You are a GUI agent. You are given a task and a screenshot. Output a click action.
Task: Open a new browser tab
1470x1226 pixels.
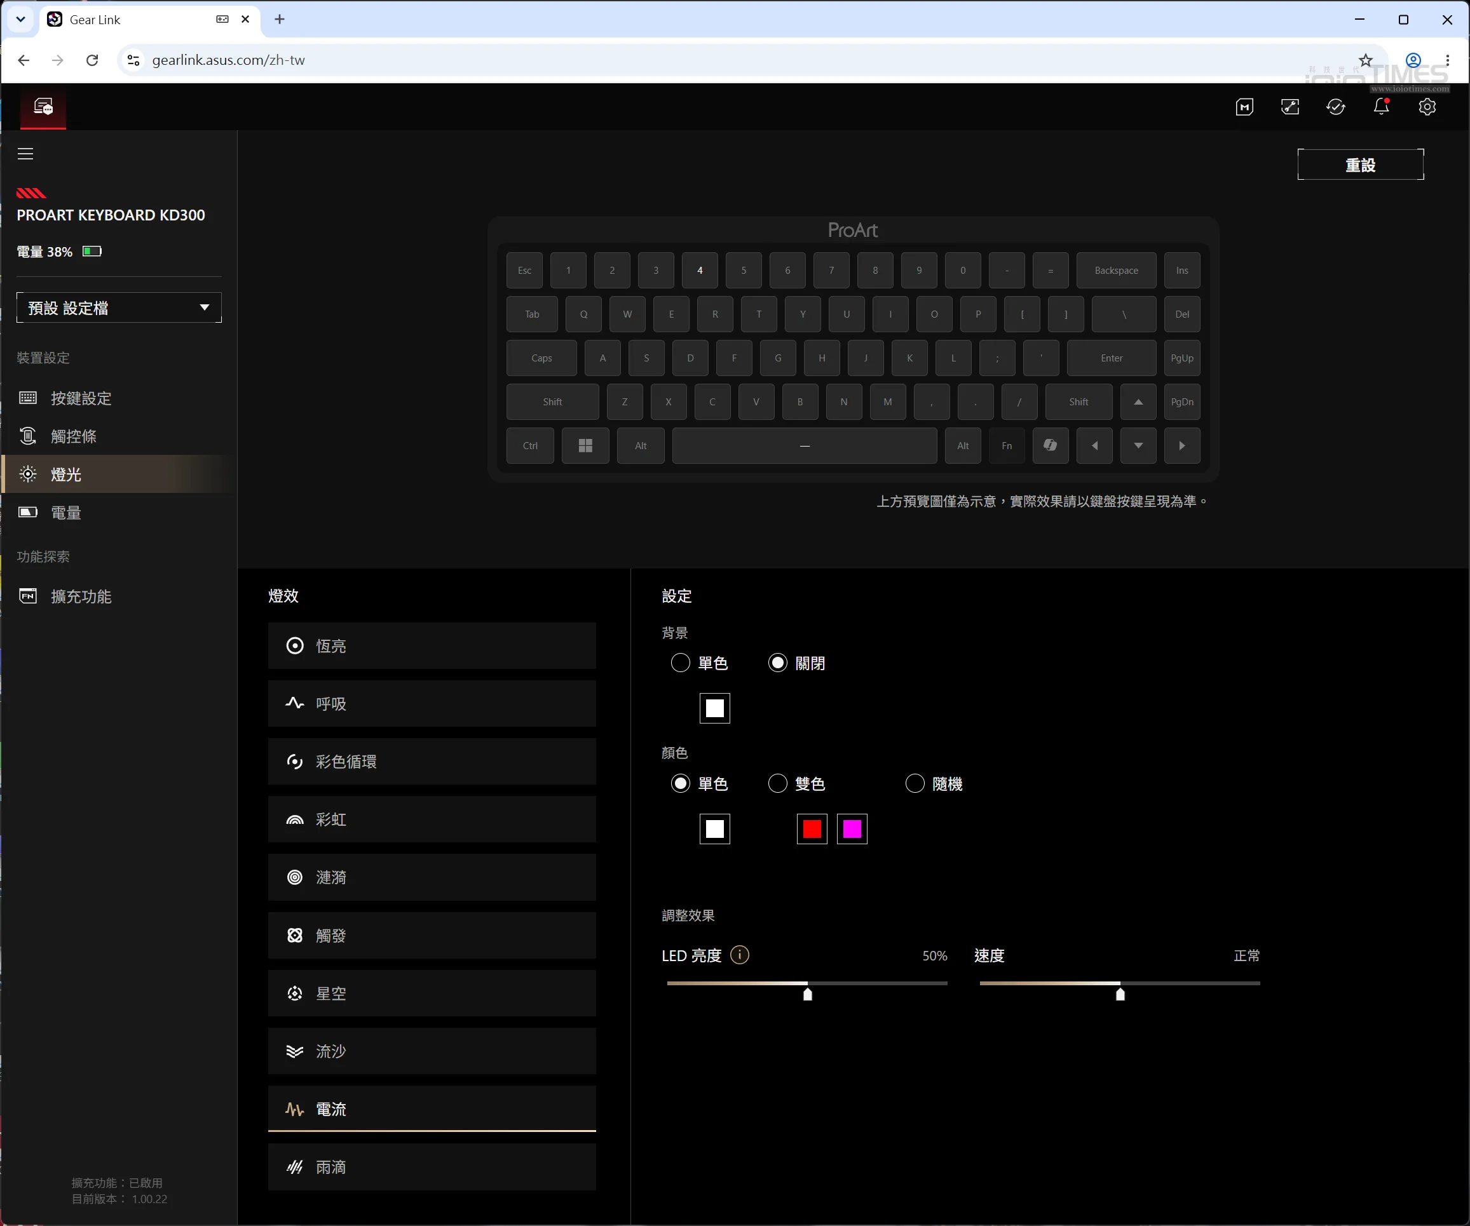279,20
